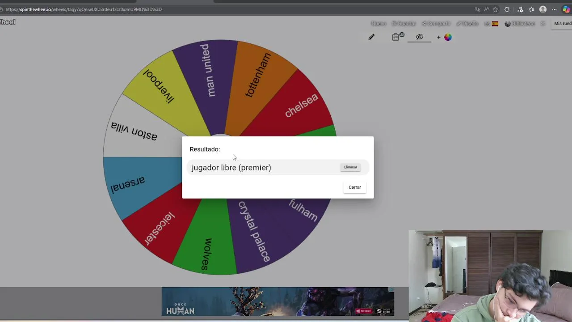
Task: Click the read aloud icon
Action: (x=486, y=9)
